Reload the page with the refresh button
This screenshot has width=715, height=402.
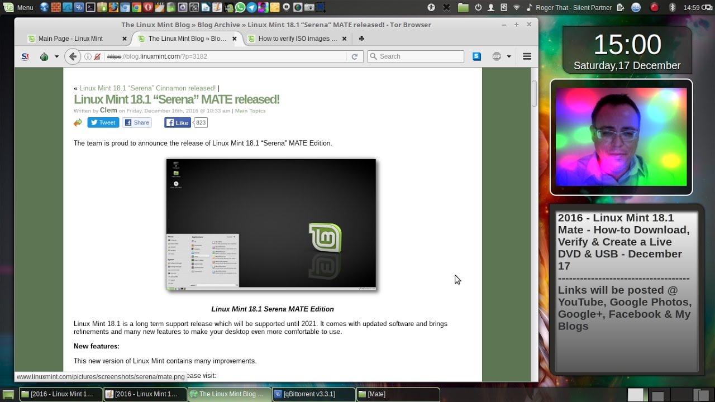(x=354, y=56)
